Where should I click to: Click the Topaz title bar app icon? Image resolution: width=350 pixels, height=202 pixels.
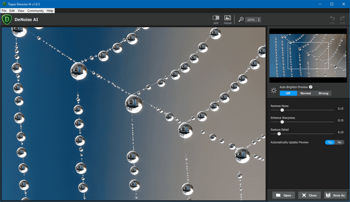tap(4, 4)
